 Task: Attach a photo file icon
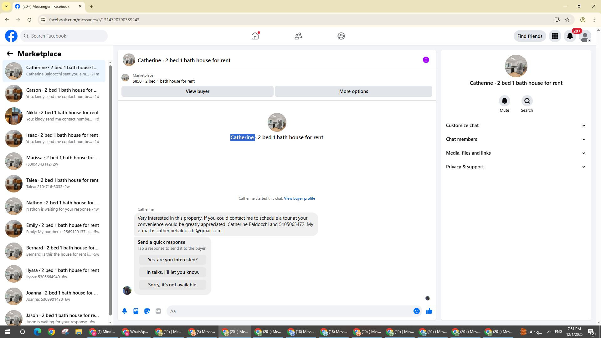pos(136,311)
